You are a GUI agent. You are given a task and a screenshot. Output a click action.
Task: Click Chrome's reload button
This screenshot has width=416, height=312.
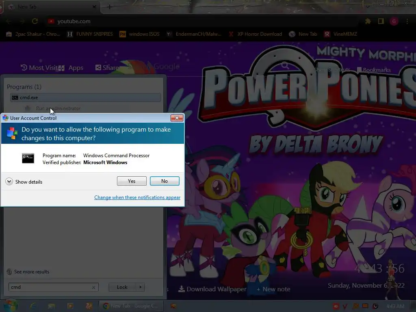(35, 21)
